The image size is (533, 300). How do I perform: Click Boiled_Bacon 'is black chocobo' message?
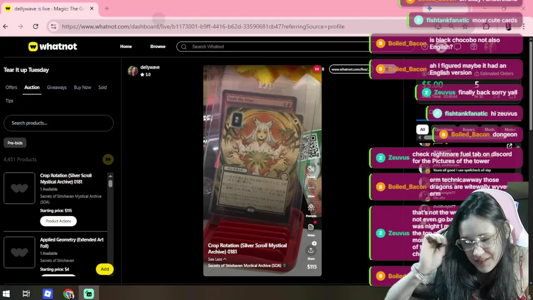click(446, 43)
